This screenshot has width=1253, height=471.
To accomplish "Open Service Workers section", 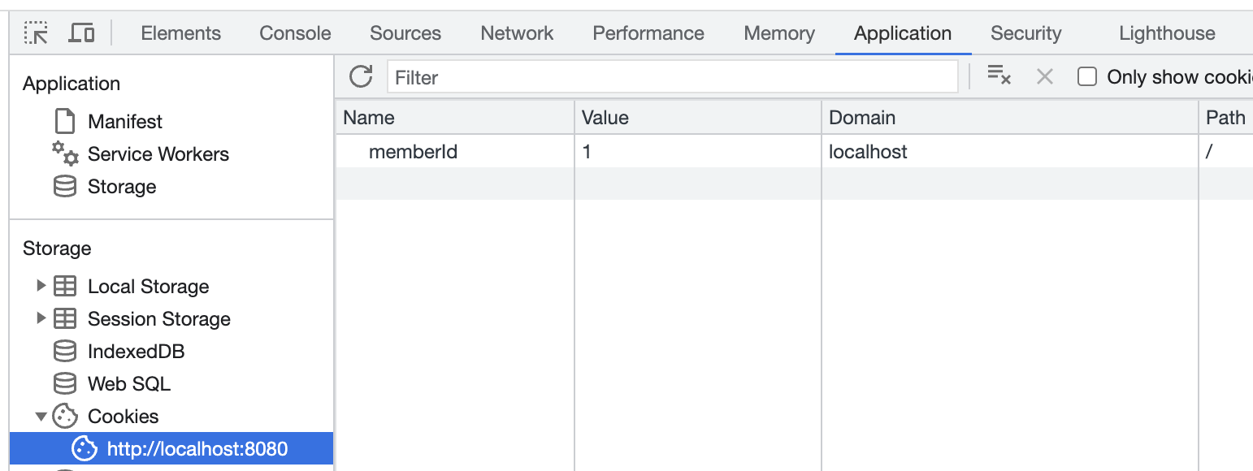I will [158, 154].
